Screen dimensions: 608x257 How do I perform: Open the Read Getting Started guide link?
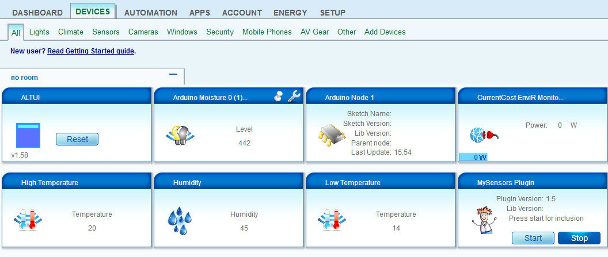coord(90,51)
